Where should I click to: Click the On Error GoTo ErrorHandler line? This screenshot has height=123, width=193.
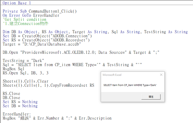31,15
